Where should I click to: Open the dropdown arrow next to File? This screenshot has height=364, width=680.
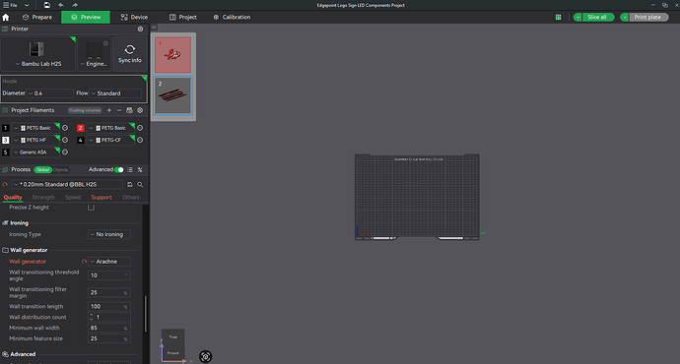pyautogui.click(x=27, y=5)
